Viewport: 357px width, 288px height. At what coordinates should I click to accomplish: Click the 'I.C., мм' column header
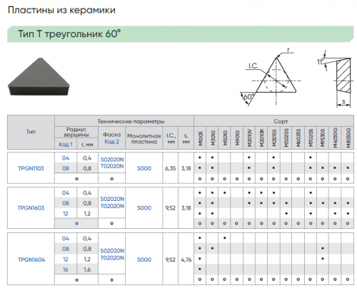171,138
